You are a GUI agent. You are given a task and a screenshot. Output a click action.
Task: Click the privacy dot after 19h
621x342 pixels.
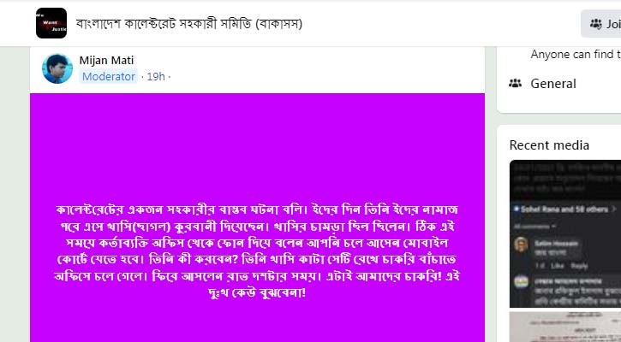pos(169,77)
